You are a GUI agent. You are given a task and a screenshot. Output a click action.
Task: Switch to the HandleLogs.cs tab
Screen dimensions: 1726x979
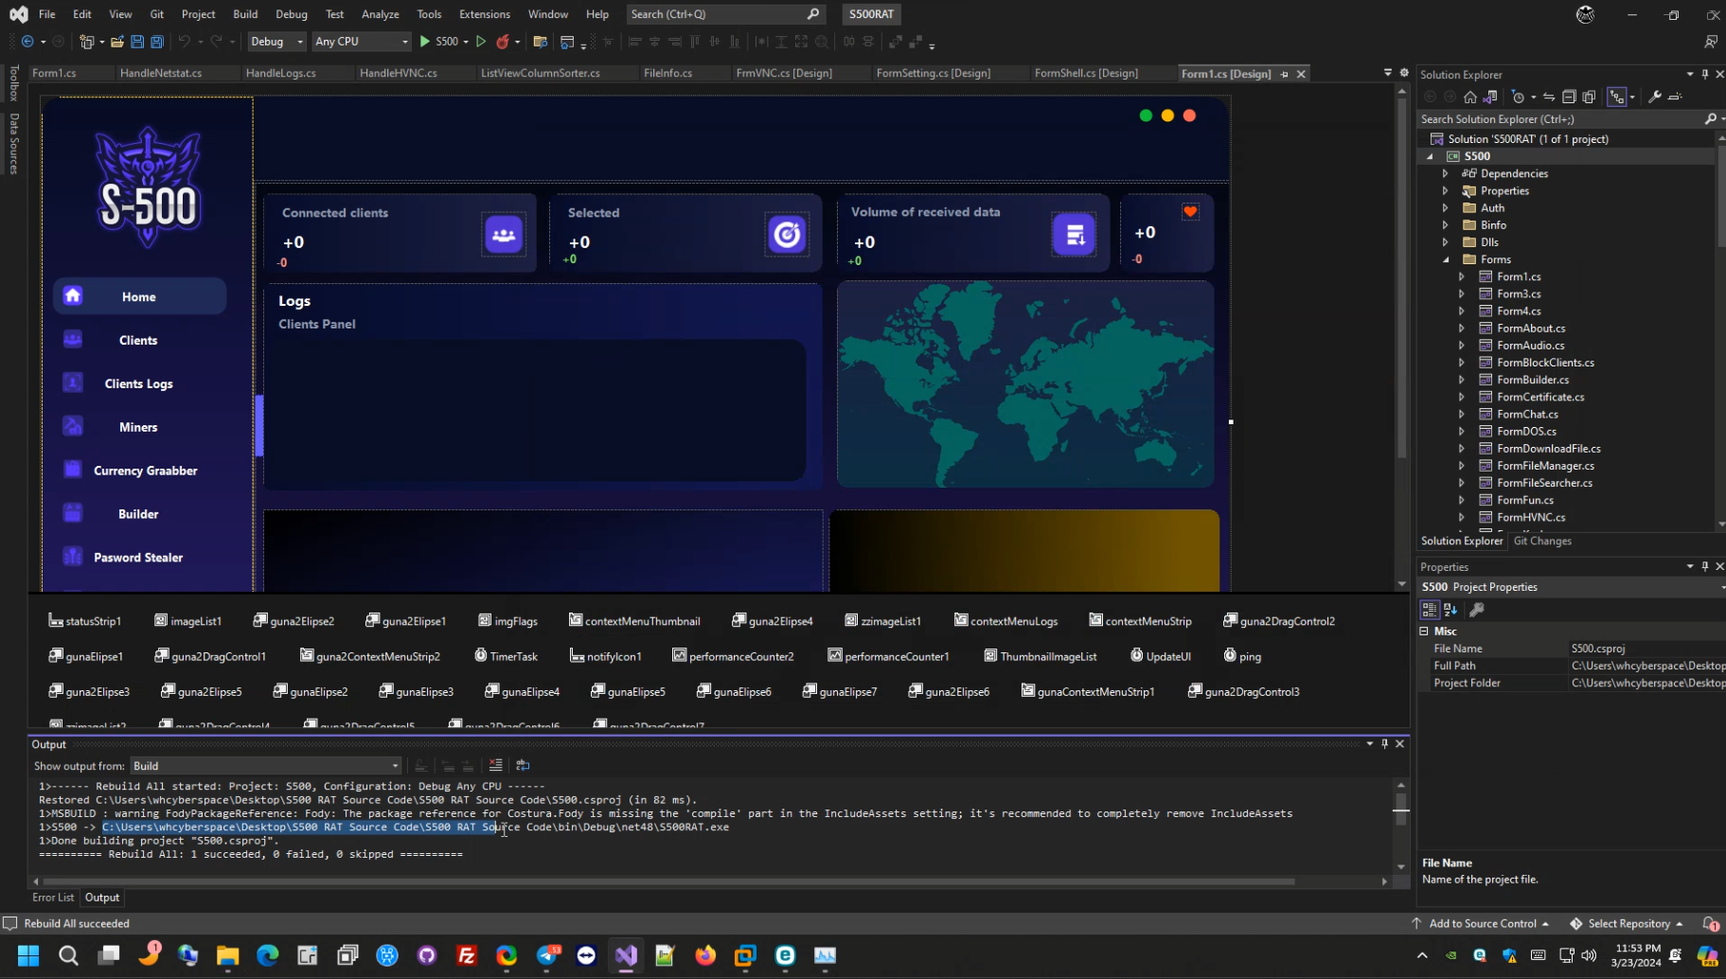pyautogui.click(x=280, y=73)
